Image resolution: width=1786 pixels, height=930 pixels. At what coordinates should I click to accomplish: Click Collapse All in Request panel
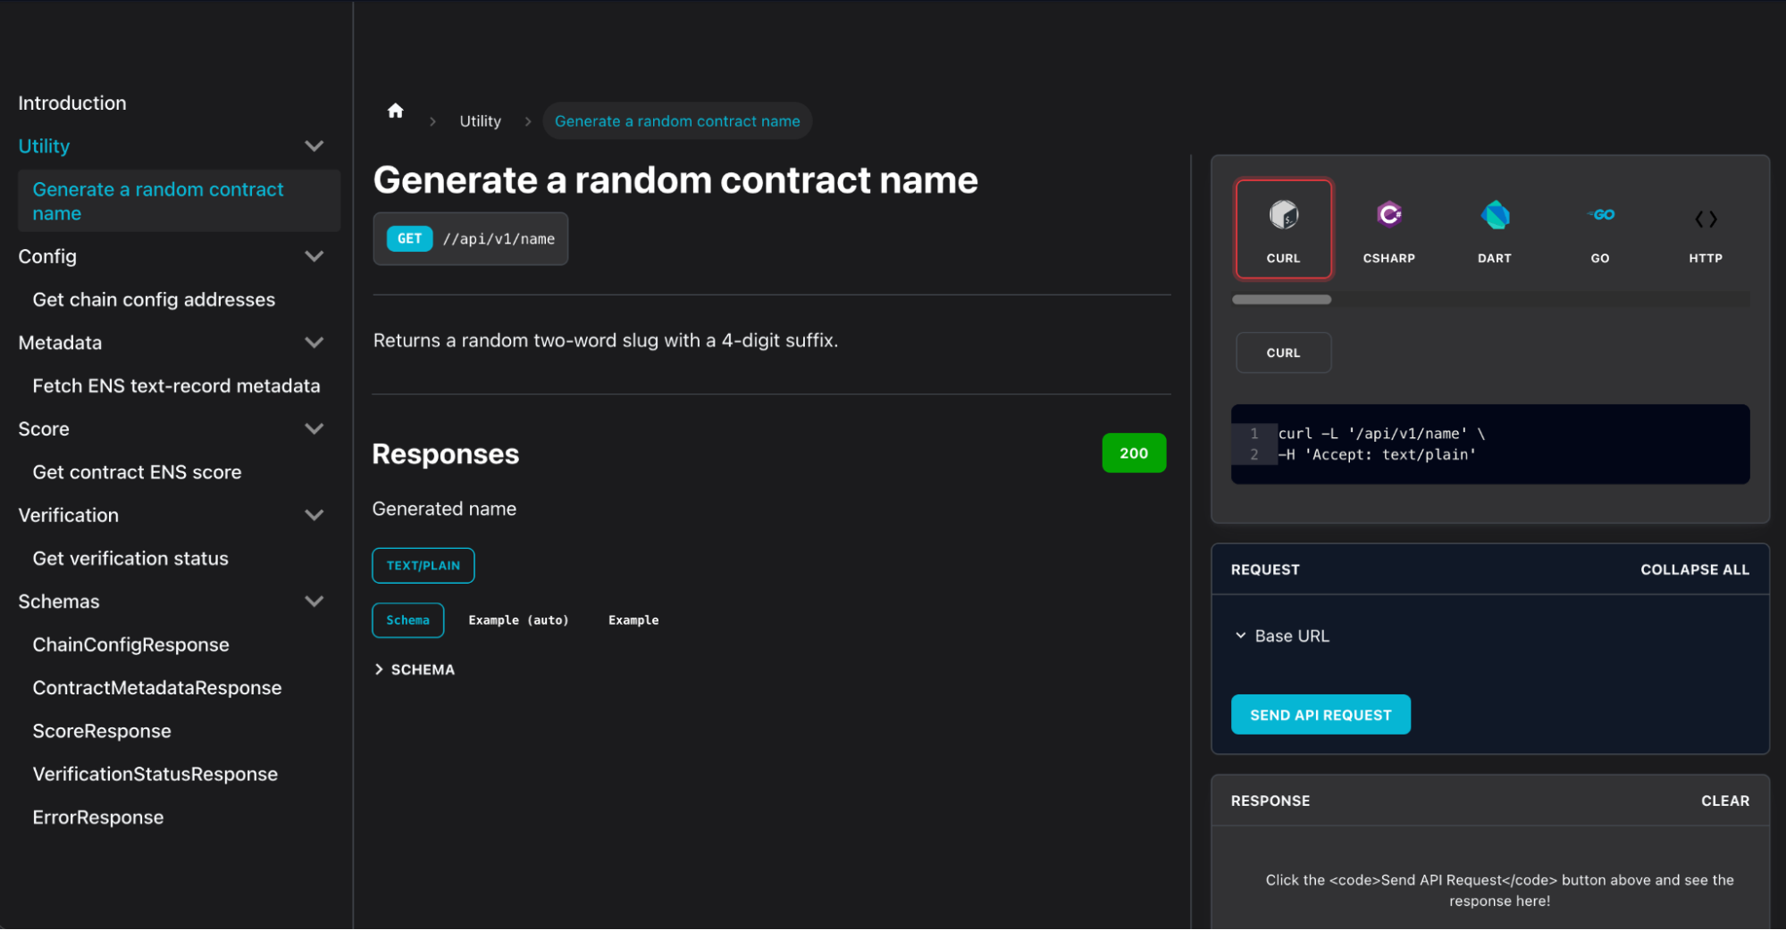(x=1694, y=569)
